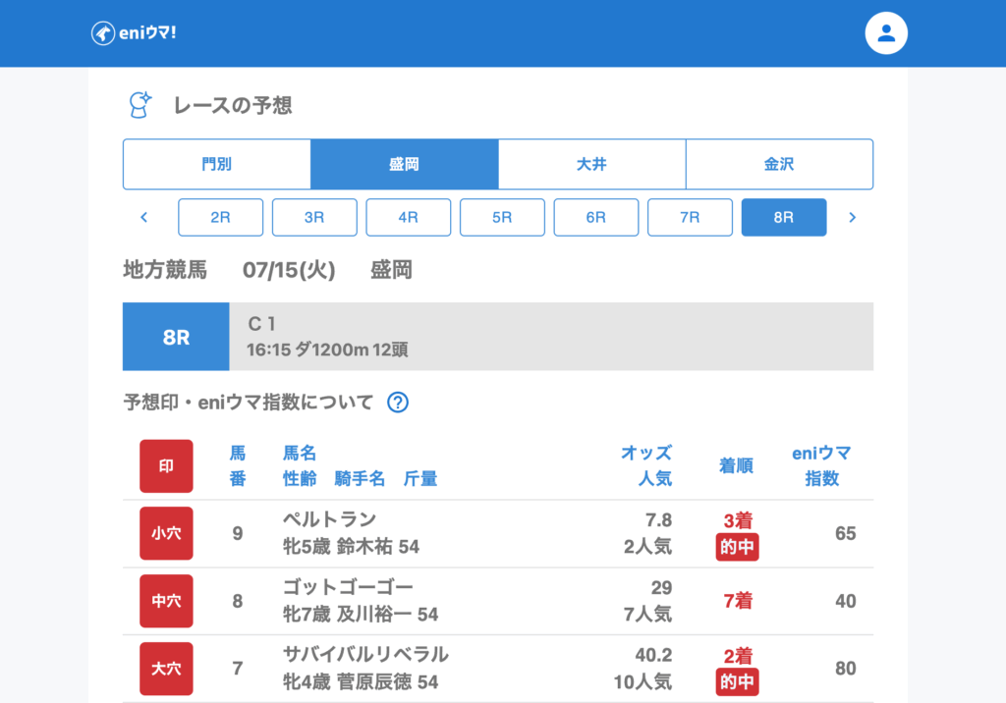The width and height of the screenshot is (1006, 703).
Task: Select race 3R
Action: point(314,218)
